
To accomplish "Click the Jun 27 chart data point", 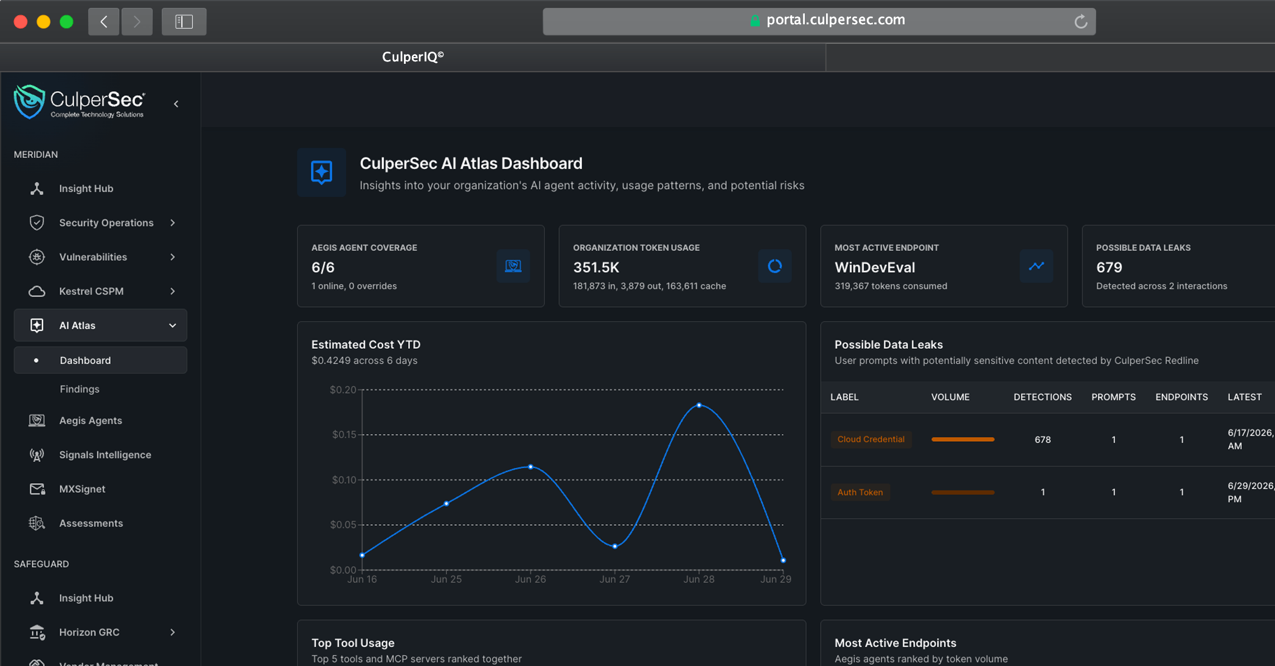I will pos(615,546).
